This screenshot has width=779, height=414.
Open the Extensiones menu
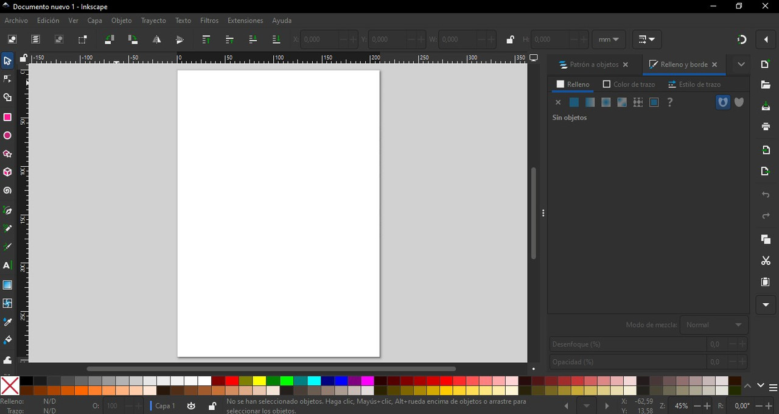[245, 21]
